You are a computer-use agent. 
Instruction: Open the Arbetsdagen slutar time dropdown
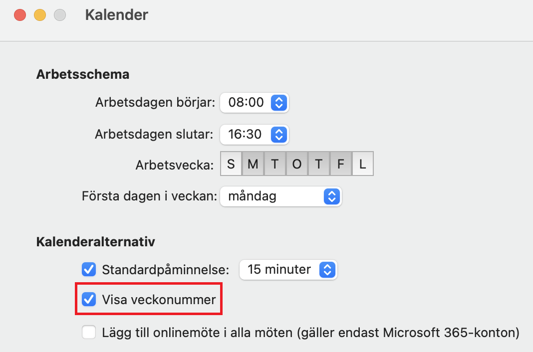pos(278,134)
